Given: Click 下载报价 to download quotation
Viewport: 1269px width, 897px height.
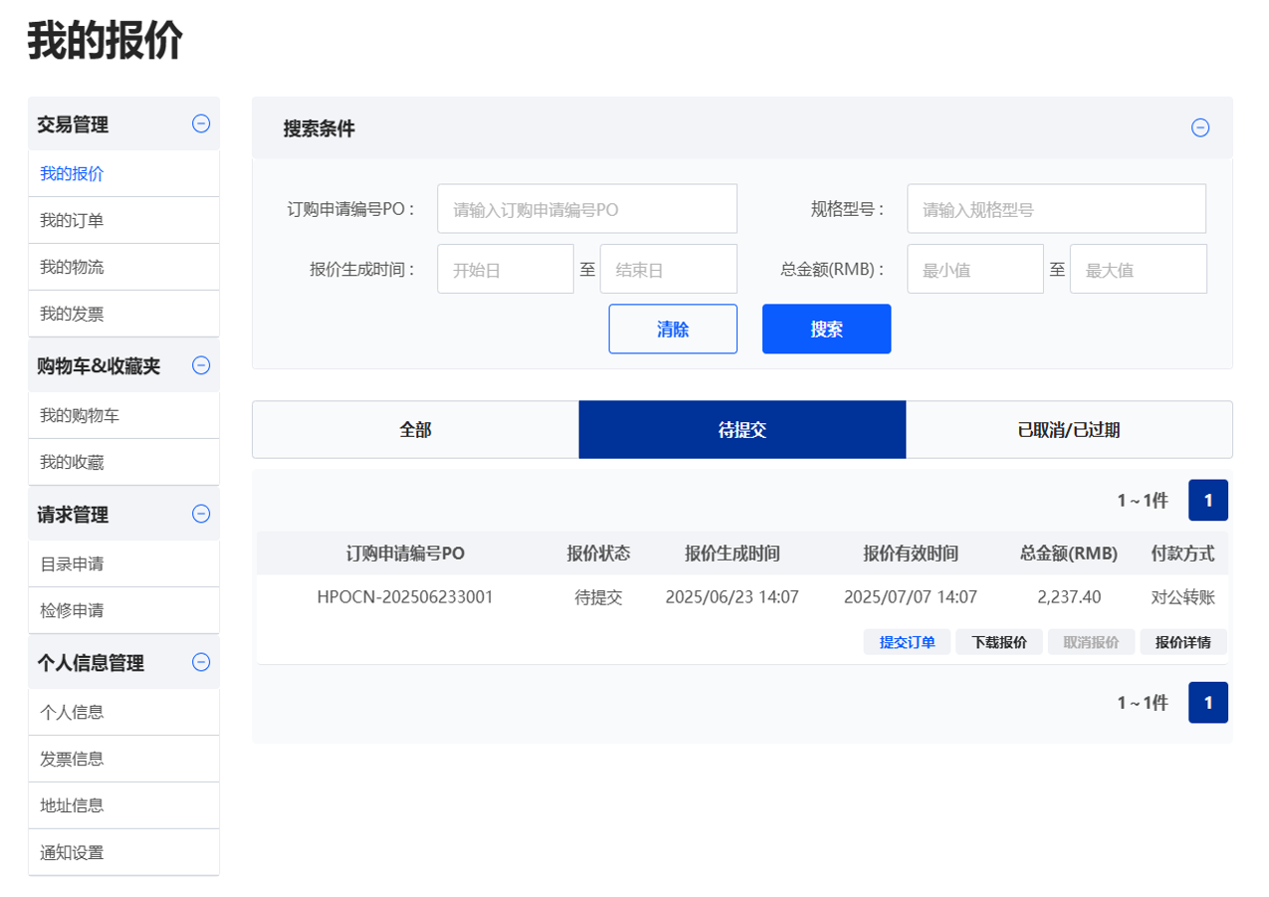Looking at the screenshot, I should 998,642.
